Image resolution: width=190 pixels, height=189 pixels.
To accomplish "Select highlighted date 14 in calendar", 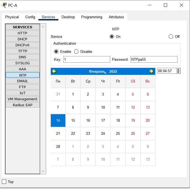I will click(x=58, y=120).
